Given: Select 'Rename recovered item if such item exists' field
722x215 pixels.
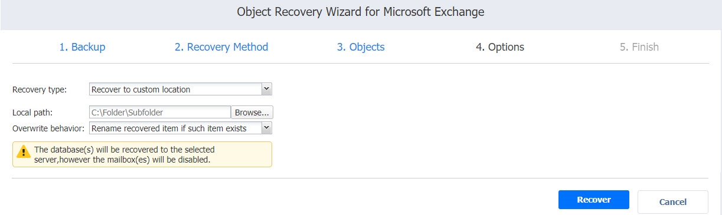Looking at the screenshot, I should click(x=181, y=128).
